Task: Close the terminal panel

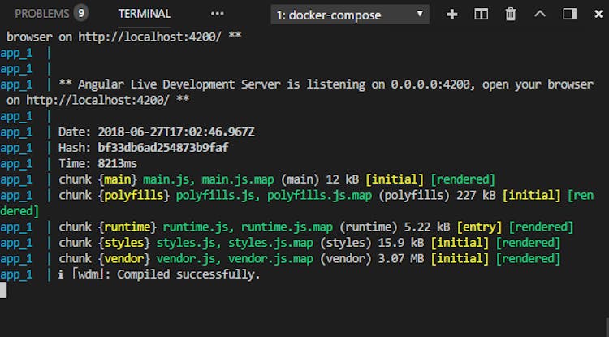Action: pyautogui.click(x=594, y=14)
